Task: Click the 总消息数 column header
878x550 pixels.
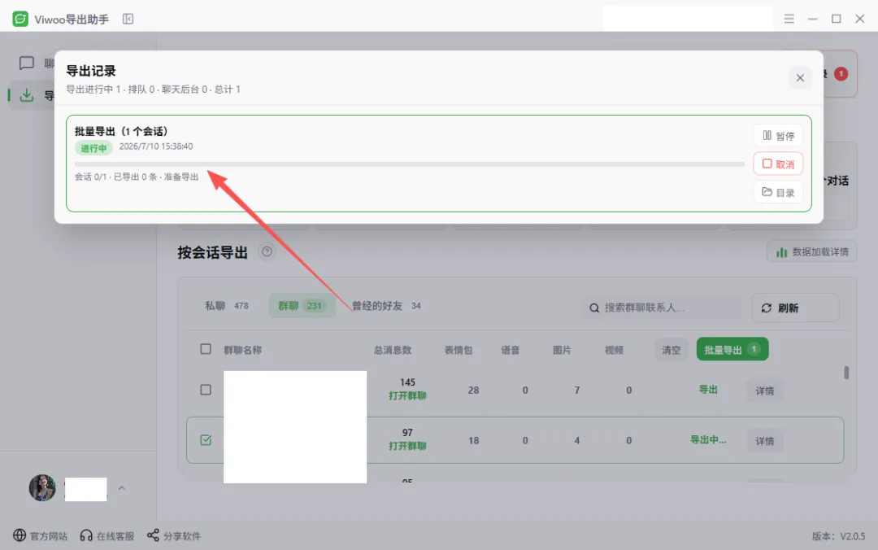Action: 393,351
